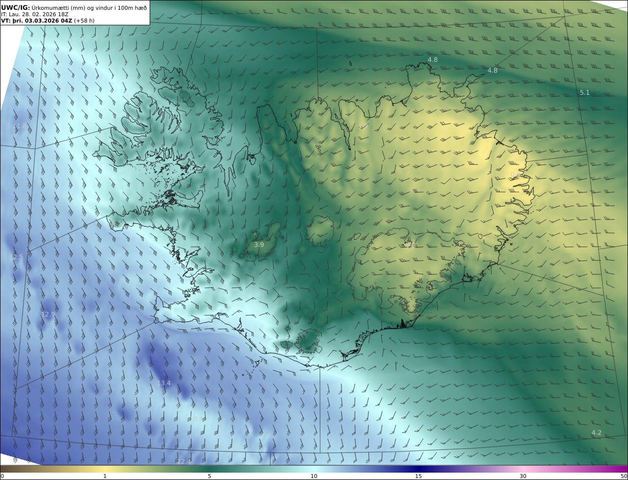Screen dimensions: 628x480
Task: Click the colour scale tick label 50
Action: [x=624, y=476]
